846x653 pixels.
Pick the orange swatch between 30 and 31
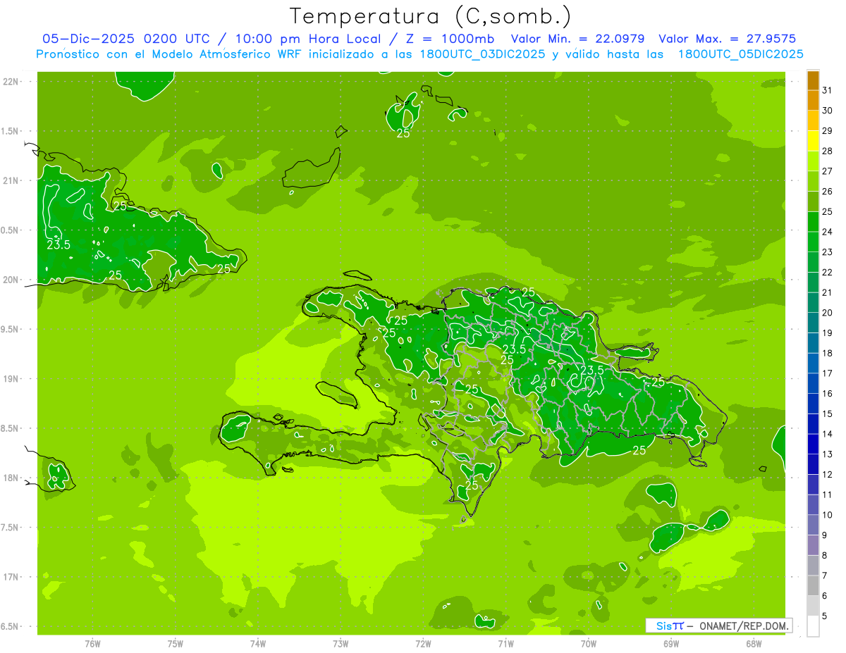click(x=813, y=100)
